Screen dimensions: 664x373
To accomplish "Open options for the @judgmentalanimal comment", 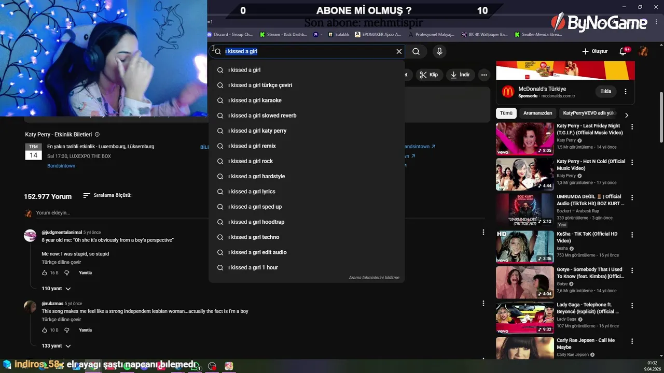I will (x=483, y=232).
